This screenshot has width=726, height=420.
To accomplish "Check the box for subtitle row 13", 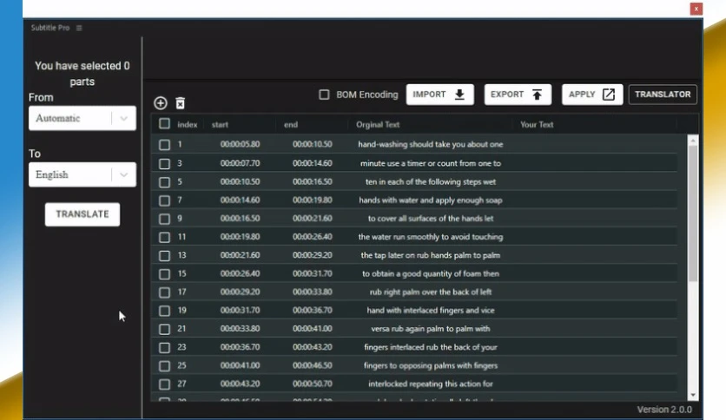I will click(x=164, y=256).
